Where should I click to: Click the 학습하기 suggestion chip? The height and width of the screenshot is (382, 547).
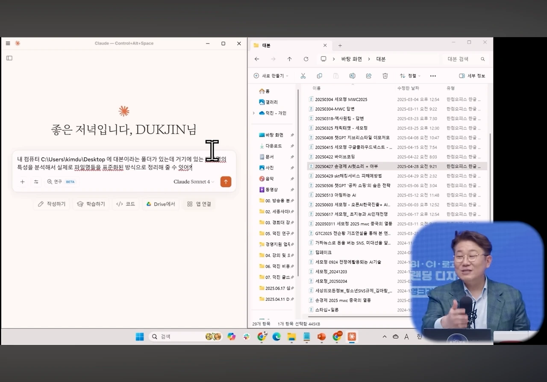[91, 204]
